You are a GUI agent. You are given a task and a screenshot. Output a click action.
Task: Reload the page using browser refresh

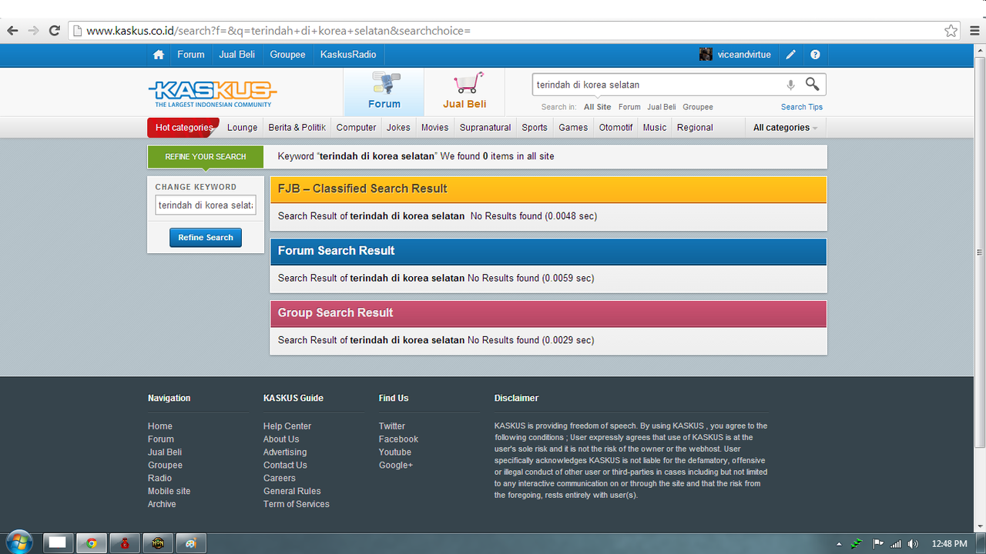(x=54, y=31)
